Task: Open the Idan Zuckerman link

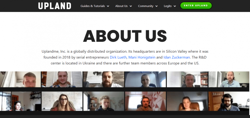Action: pyautogui.click(x=177, y=57)
